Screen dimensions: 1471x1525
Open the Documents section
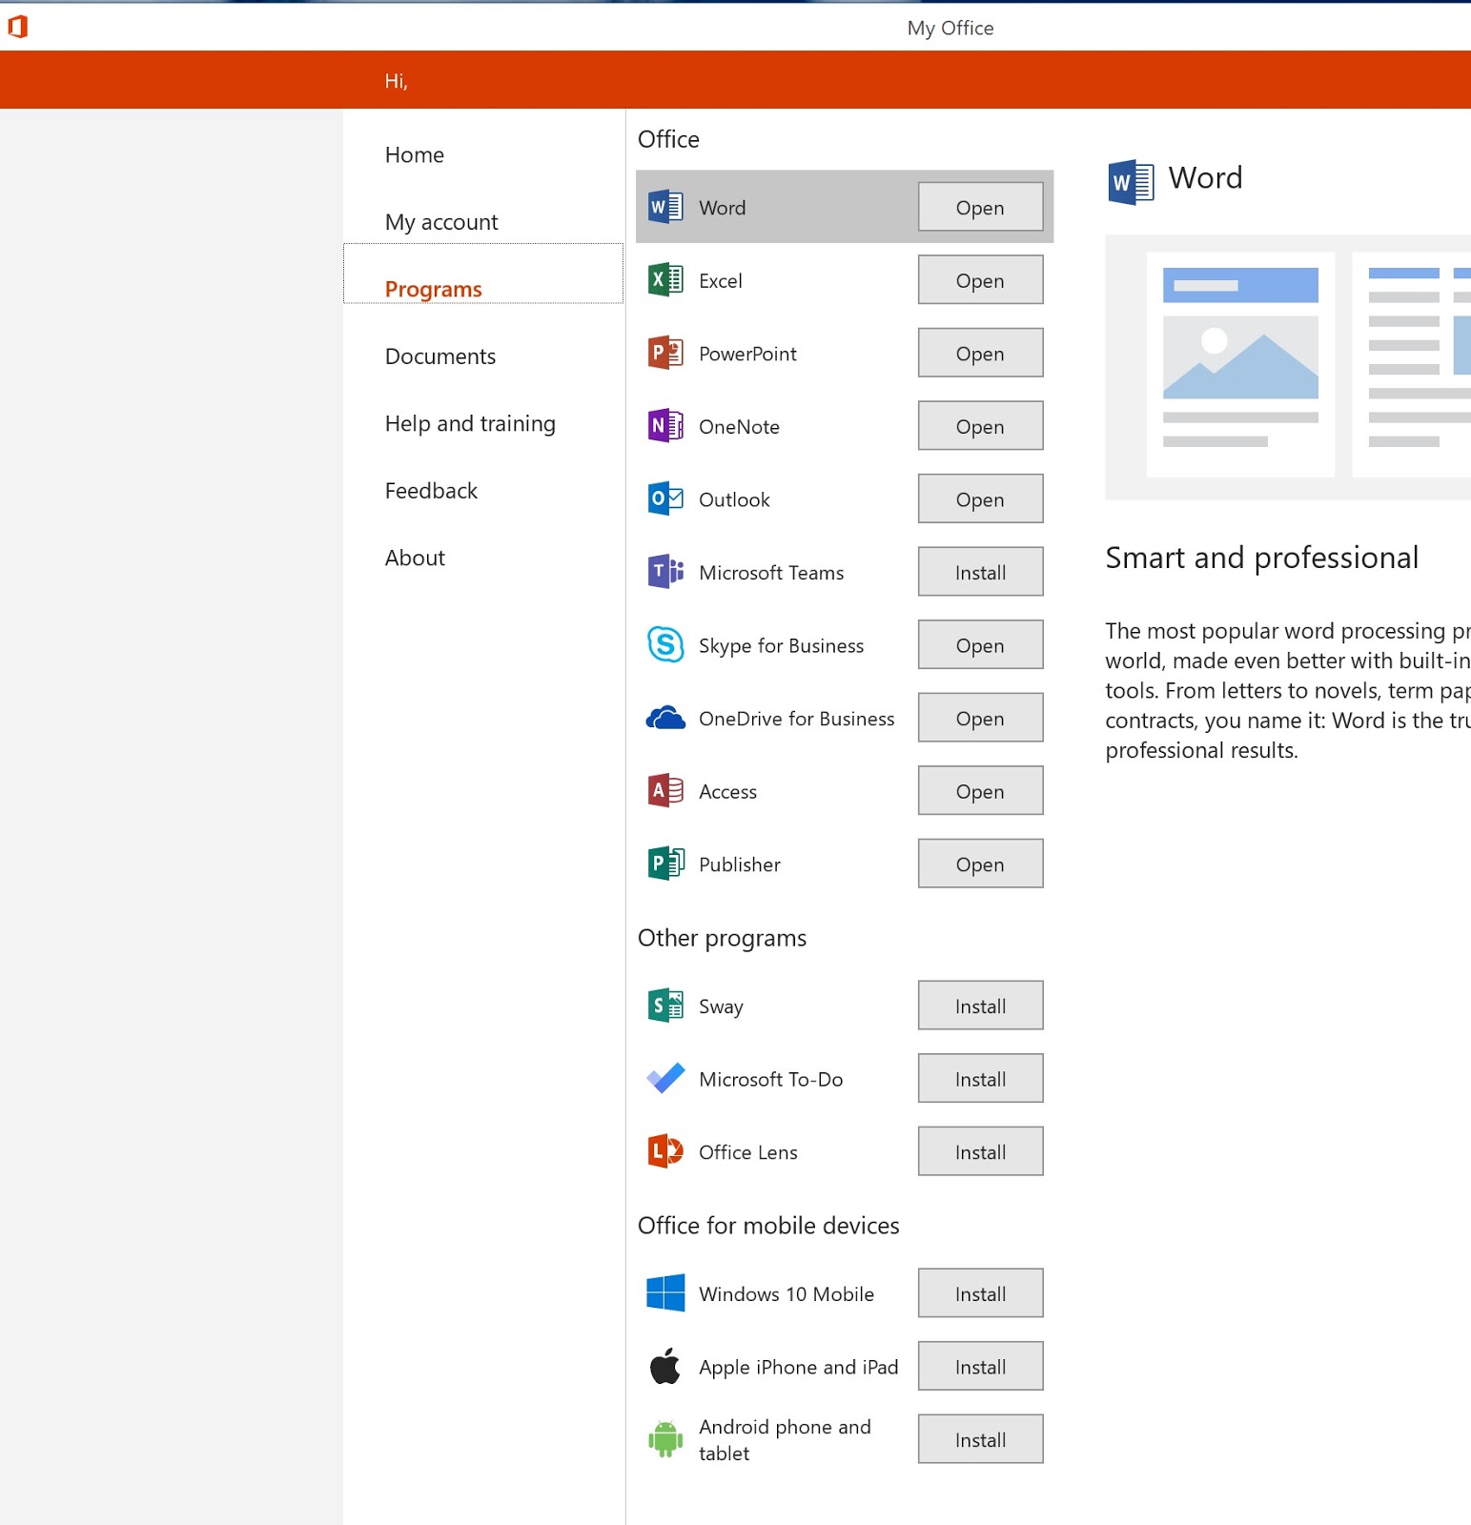coord(440,356)
